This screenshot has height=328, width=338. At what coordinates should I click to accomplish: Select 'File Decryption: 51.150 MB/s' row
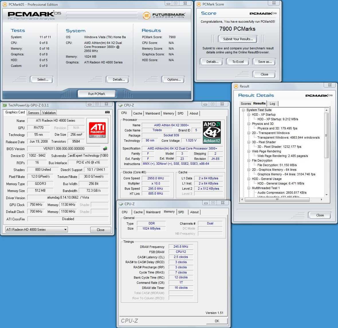277,165
